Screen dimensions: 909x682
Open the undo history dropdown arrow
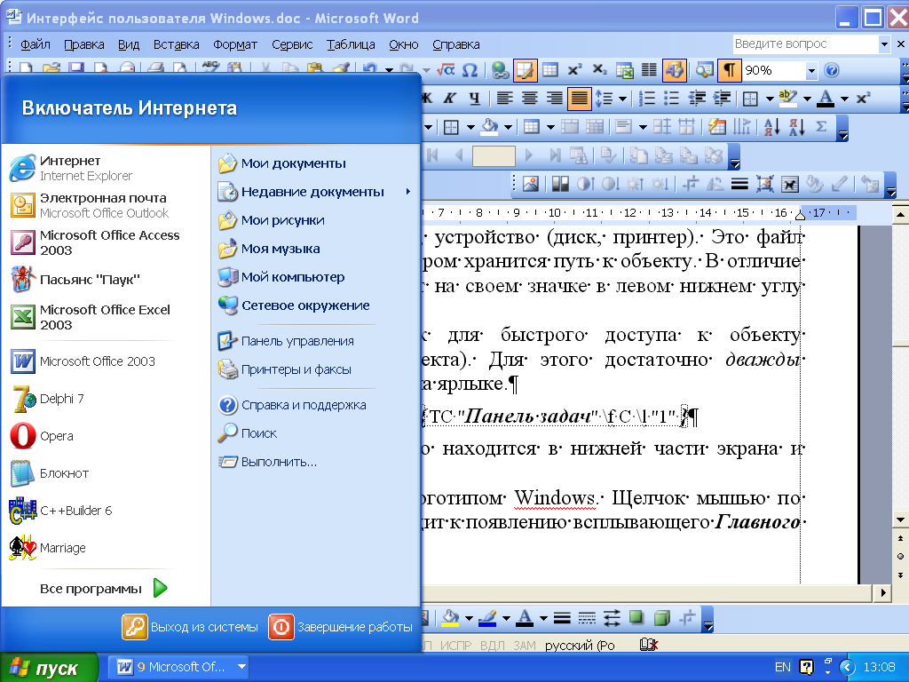pyautogui.click(x=389, y=71)
